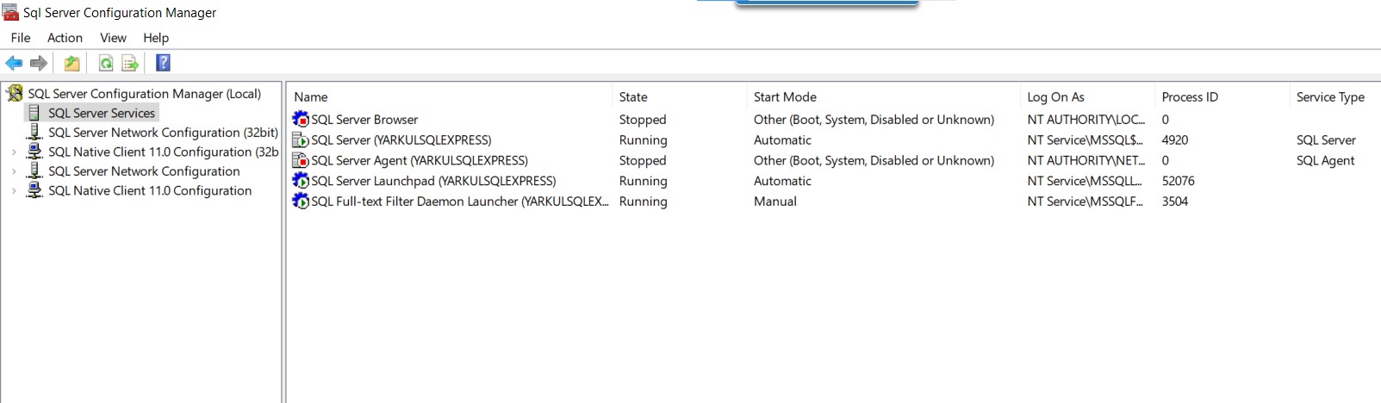Open the View menu

click(113, 38)
